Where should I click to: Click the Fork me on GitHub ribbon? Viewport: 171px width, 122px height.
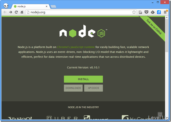click(154, 27)
